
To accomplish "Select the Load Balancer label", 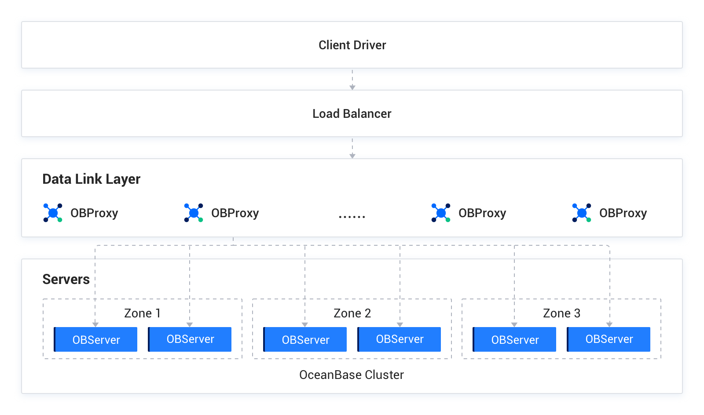I will [x=352, y=114].
